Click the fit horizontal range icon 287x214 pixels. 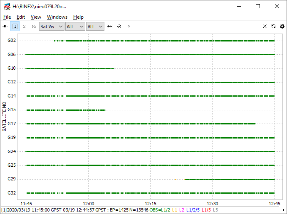(x=109, y=27)
